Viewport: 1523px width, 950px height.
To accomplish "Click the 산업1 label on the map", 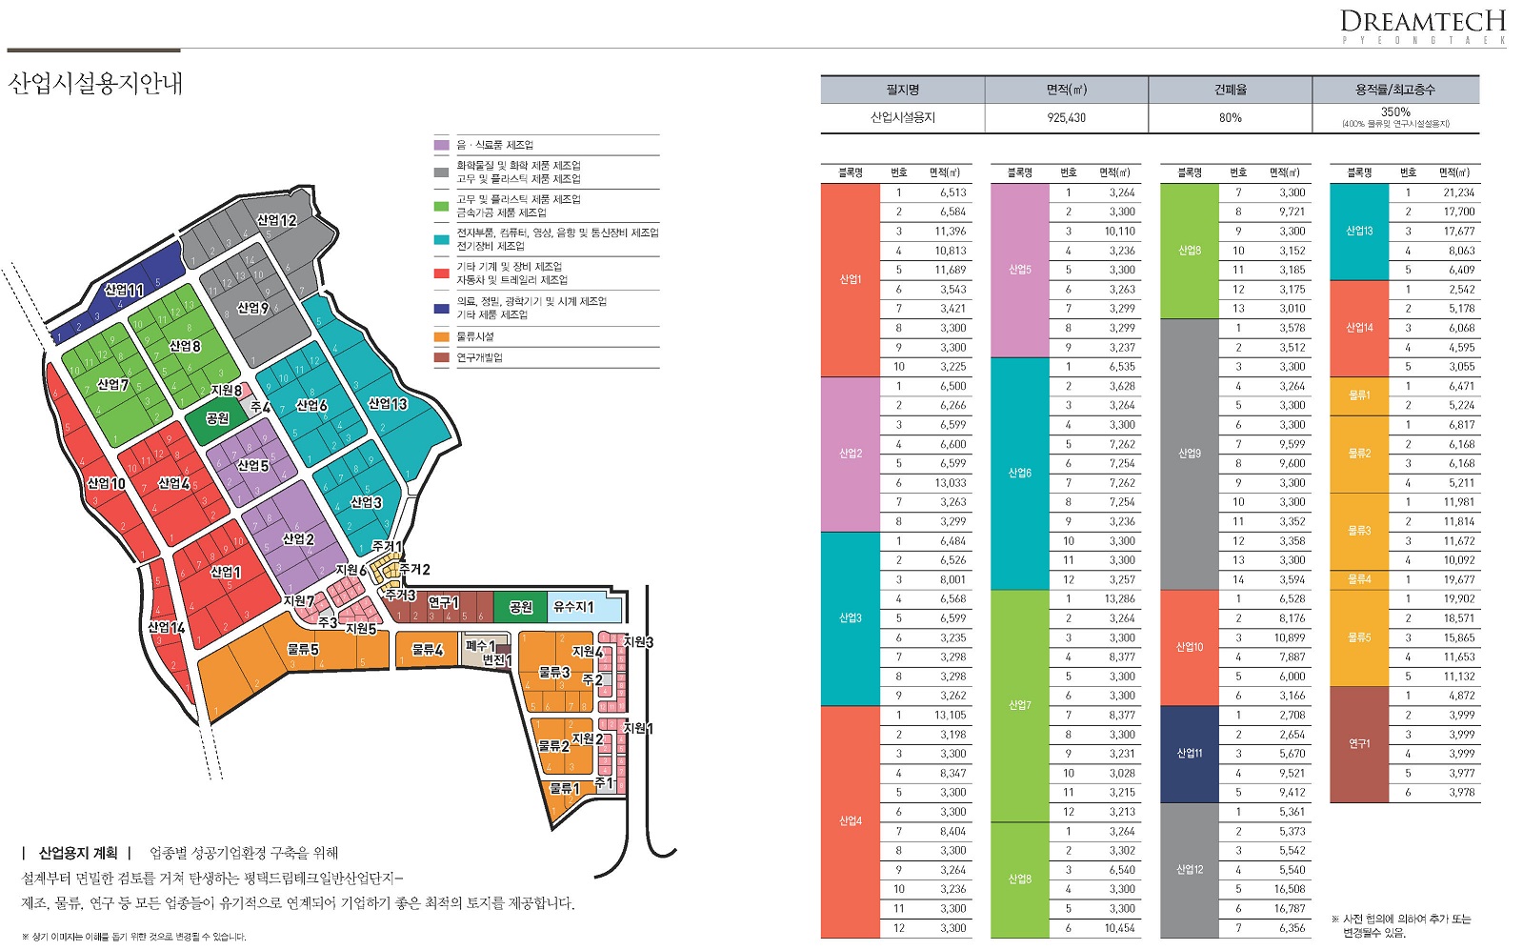I will (x=225, y=572).
